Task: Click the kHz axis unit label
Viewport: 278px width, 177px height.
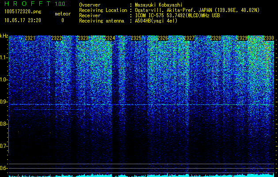Action: 4,36
